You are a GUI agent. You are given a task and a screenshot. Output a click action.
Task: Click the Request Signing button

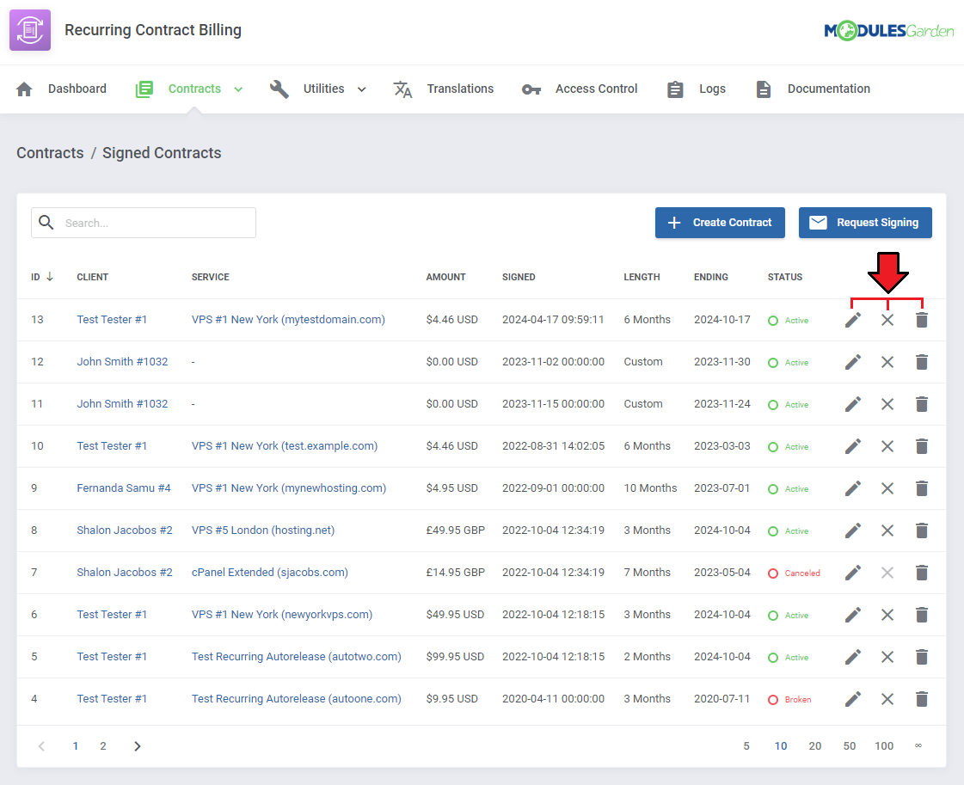click(x=865, y=223)
